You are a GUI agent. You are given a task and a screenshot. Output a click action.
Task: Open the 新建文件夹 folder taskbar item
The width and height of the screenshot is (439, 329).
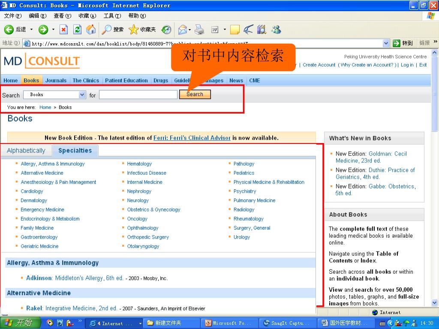171,323
